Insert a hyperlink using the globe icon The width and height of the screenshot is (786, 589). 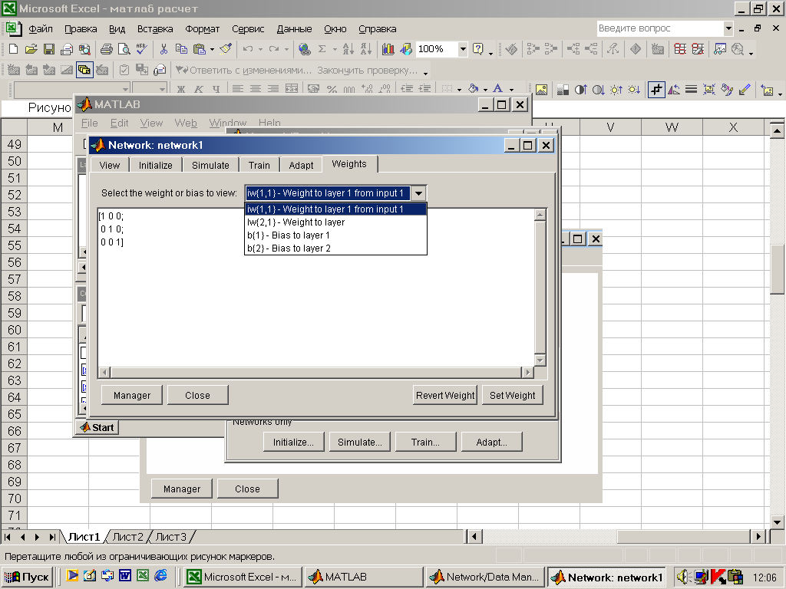pyautogui.click(x=304, y=49)
